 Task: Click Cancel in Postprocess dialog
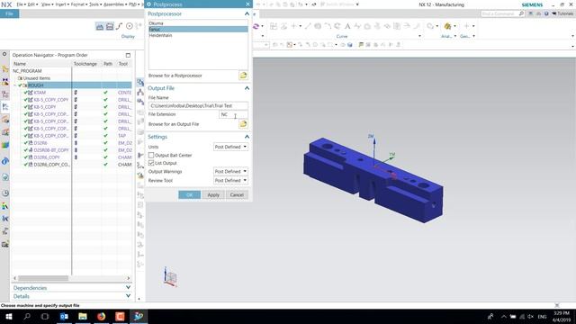[x=237, y=194]
